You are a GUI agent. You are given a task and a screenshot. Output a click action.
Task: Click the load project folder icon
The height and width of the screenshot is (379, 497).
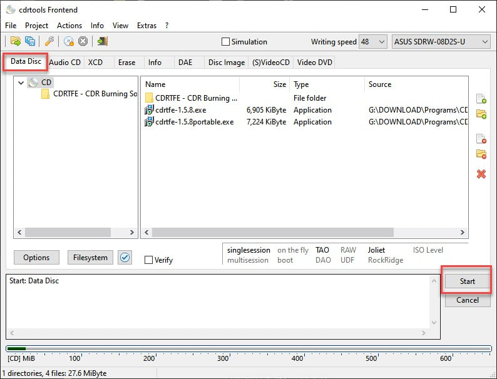(x=15, y=41)
